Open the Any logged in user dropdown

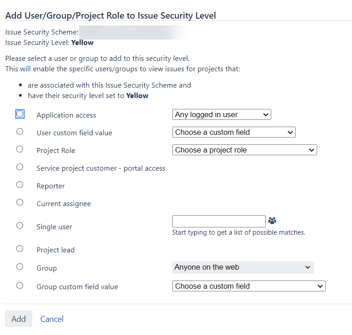pyautogui.click(x=221, y=114)
